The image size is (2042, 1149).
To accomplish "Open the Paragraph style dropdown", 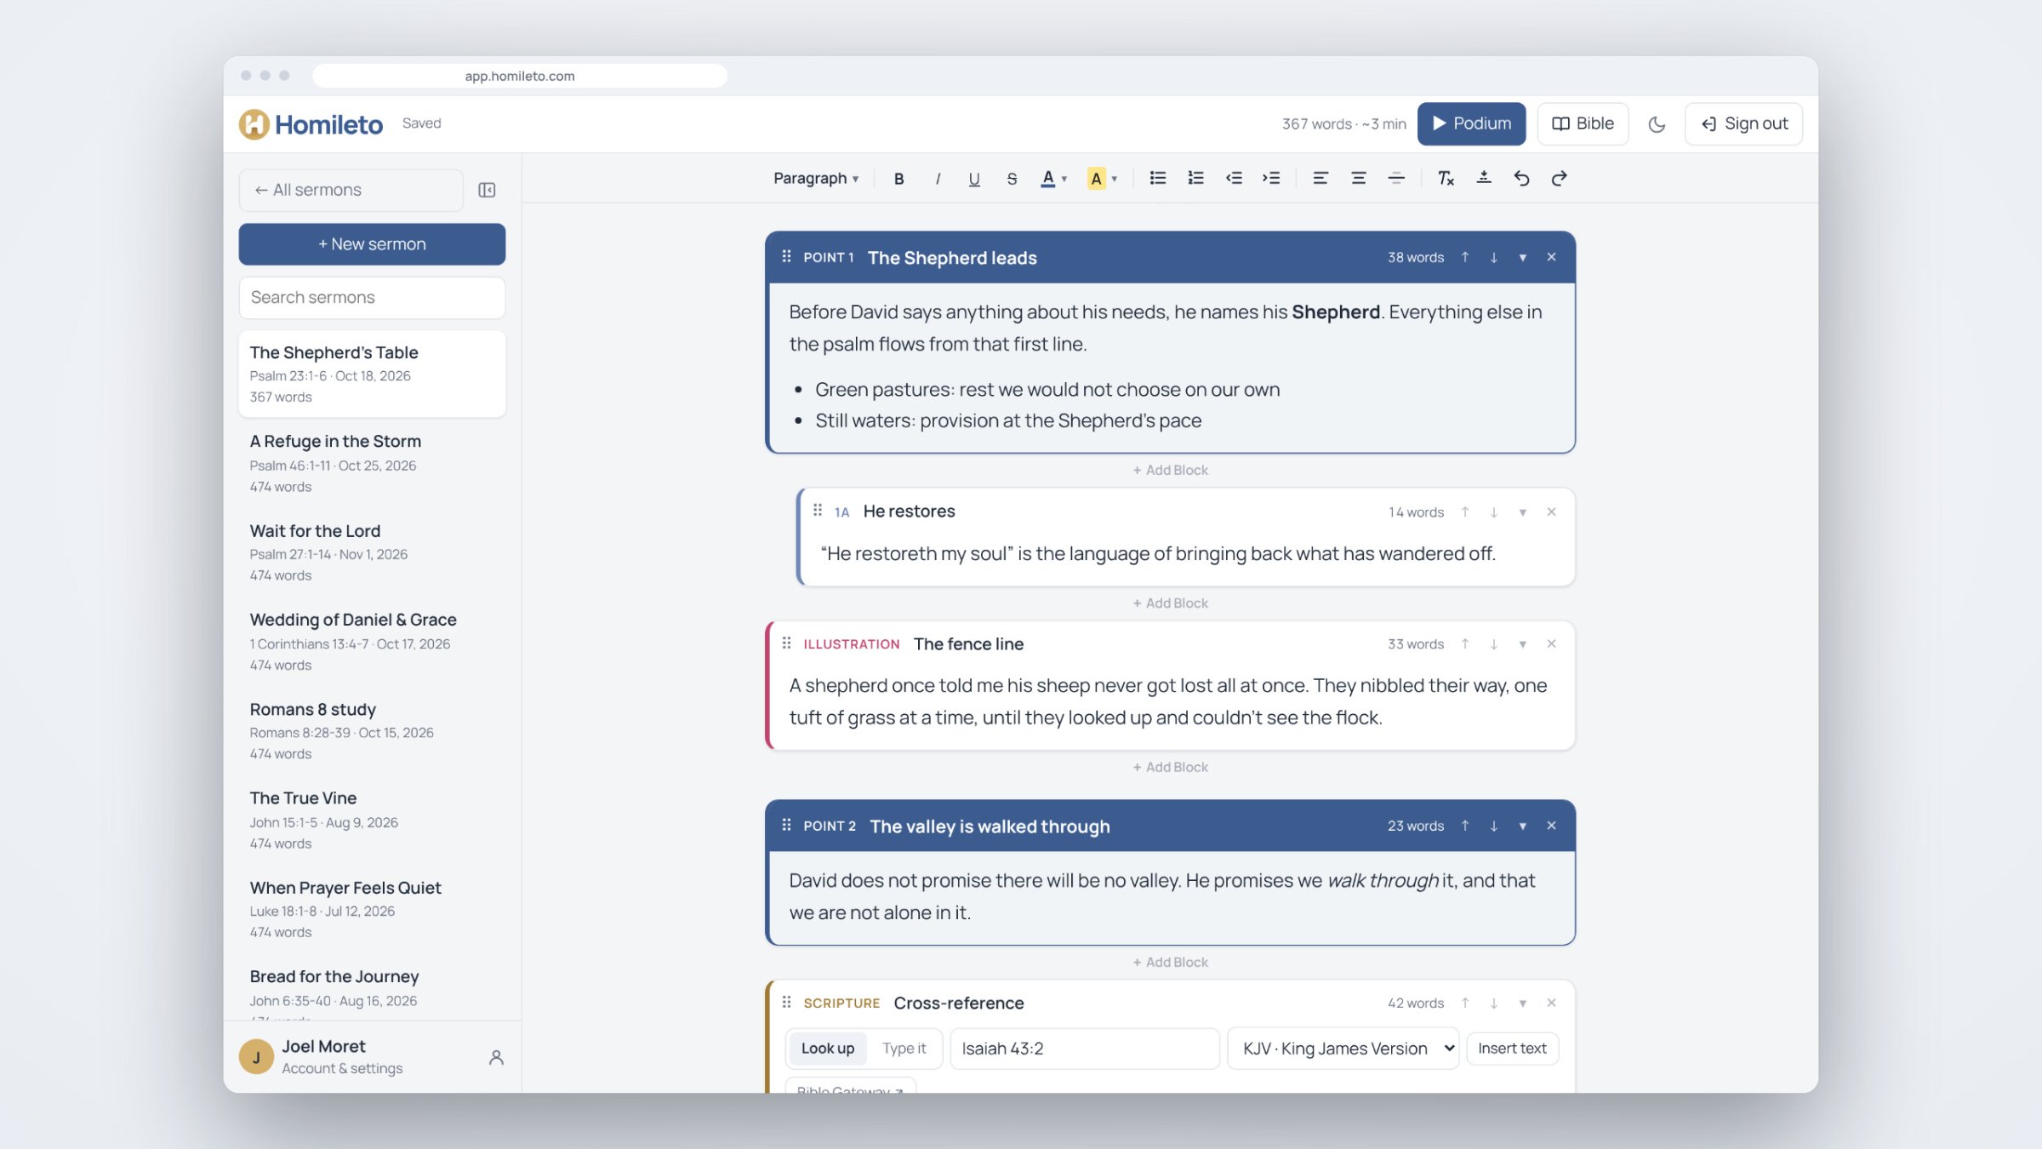I will coord(815,179).
